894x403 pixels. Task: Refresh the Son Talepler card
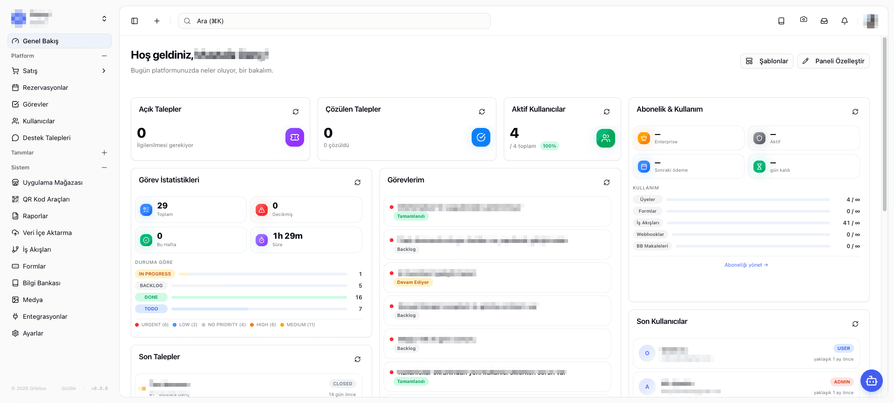coord(358,359)
